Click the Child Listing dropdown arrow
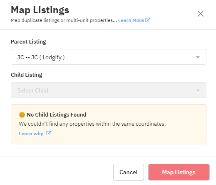The width and height of the screenshot is (216, 185). [198, 90]
